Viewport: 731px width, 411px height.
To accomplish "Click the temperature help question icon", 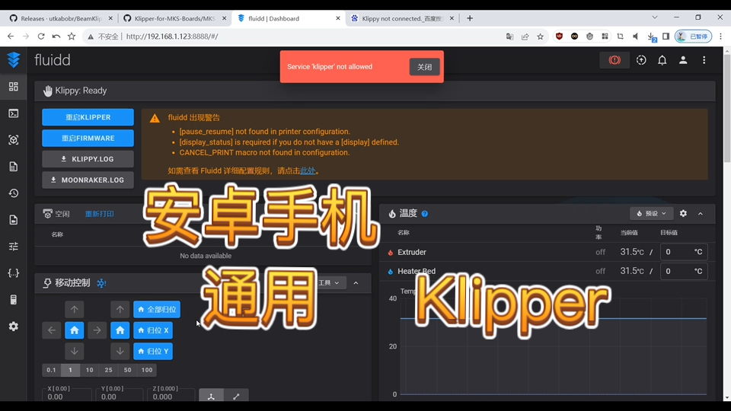I will pyautogui.click(x=425, y=214).
